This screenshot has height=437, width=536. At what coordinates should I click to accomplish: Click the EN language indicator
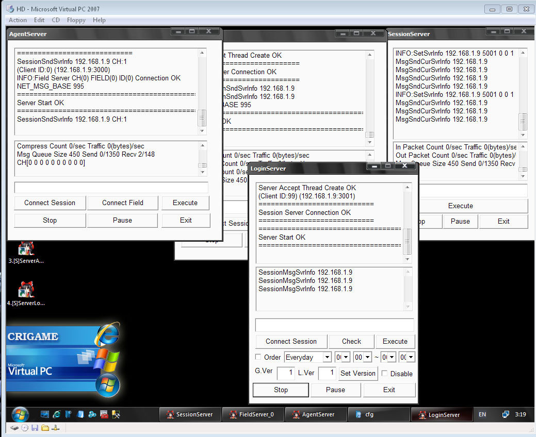coord(482,414)
